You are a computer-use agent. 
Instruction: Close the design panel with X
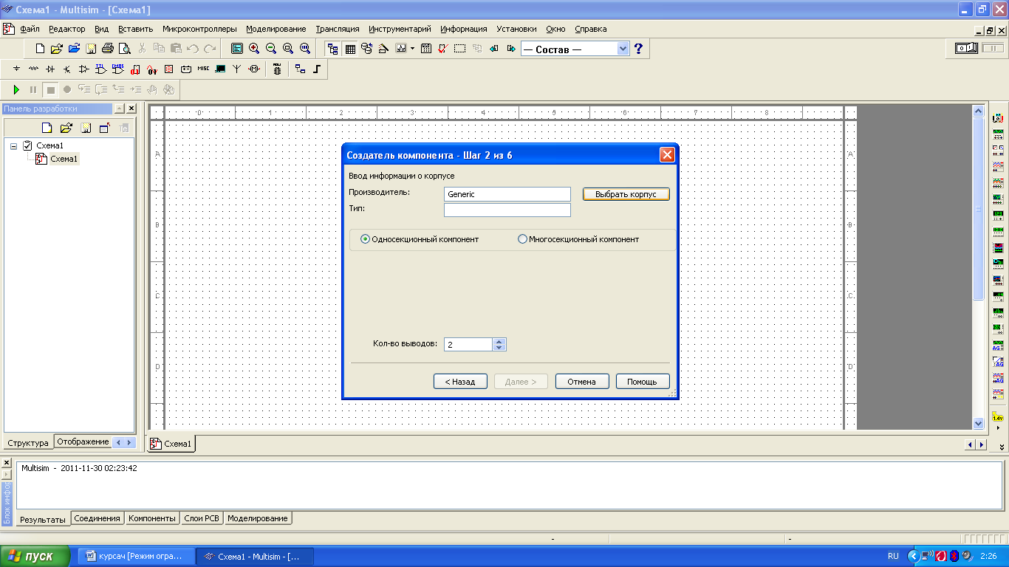click(131, 109)
